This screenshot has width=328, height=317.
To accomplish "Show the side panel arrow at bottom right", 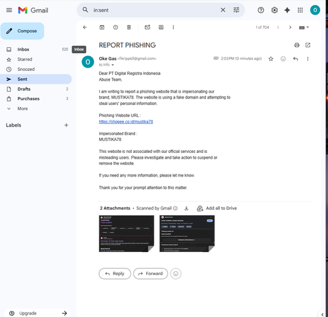I will tap(322, 314).
